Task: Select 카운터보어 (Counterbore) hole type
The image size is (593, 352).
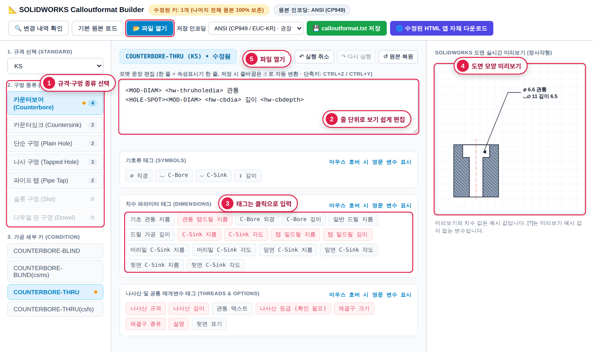Action: tap(55, 103)
